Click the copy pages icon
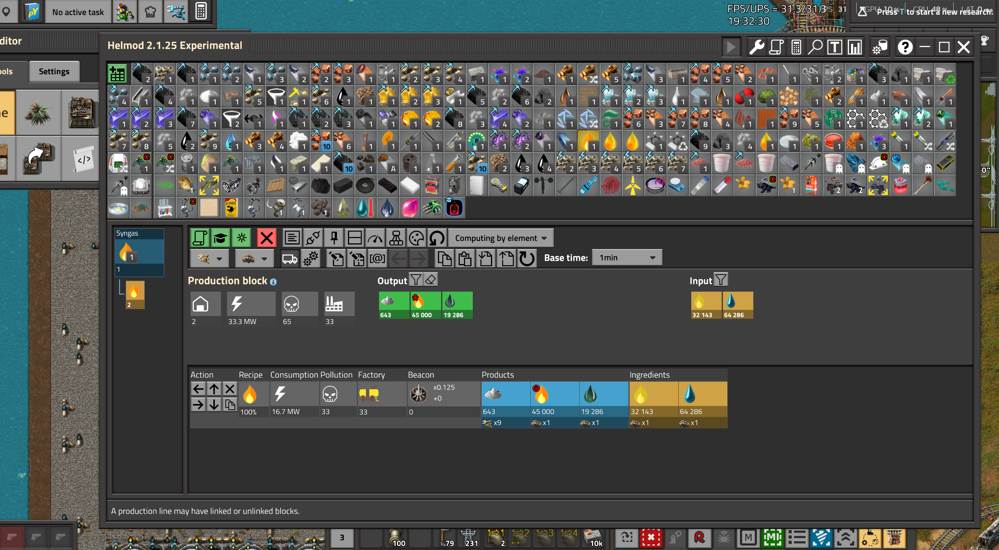The width and height of the screenshot is (999, 550). coord(445,258)
